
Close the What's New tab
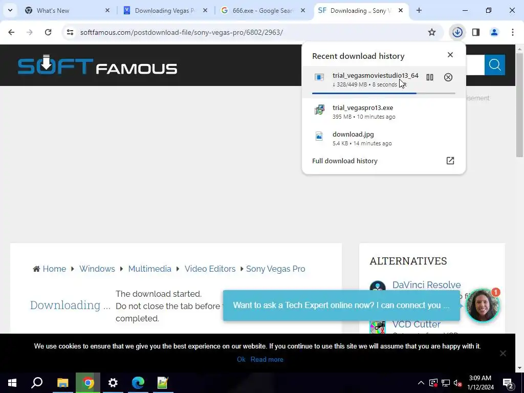107,11
